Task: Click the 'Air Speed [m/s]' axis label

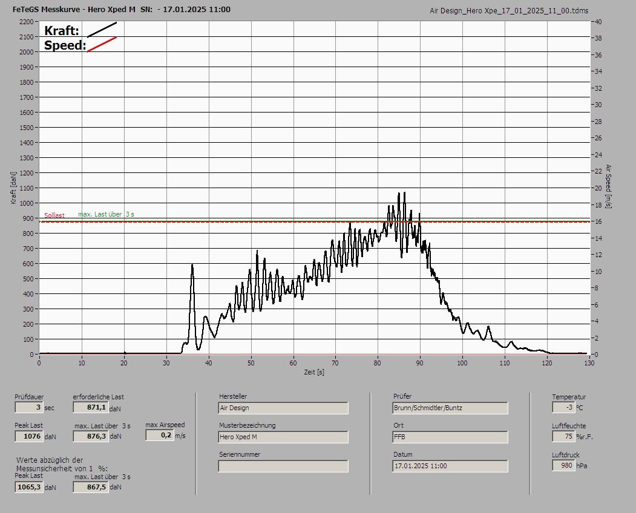Action: [x=608, y=186]
